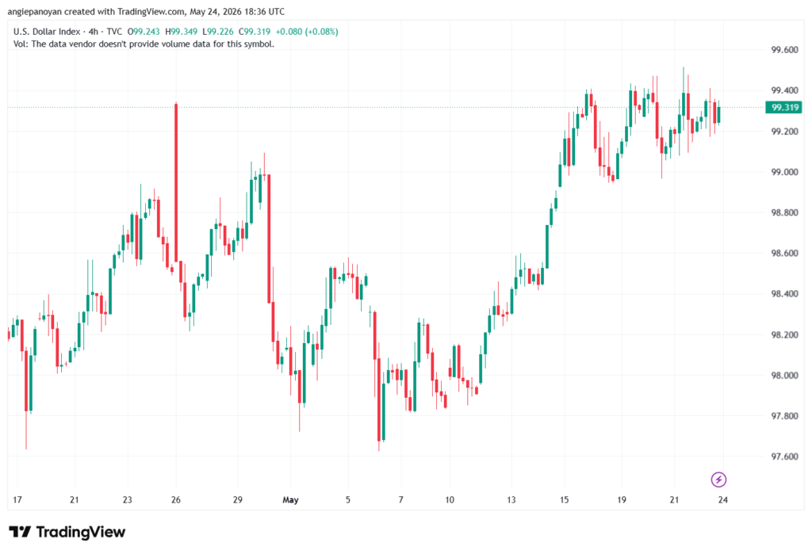Click the May label on time axis
The image size is (812, 554).
pos(290,499)
